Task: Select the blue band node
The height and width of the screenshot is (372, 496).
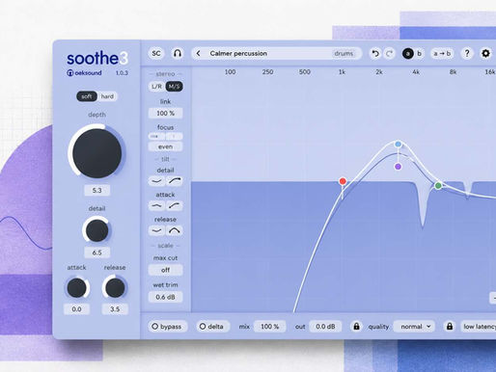Action: click(399, 144)
